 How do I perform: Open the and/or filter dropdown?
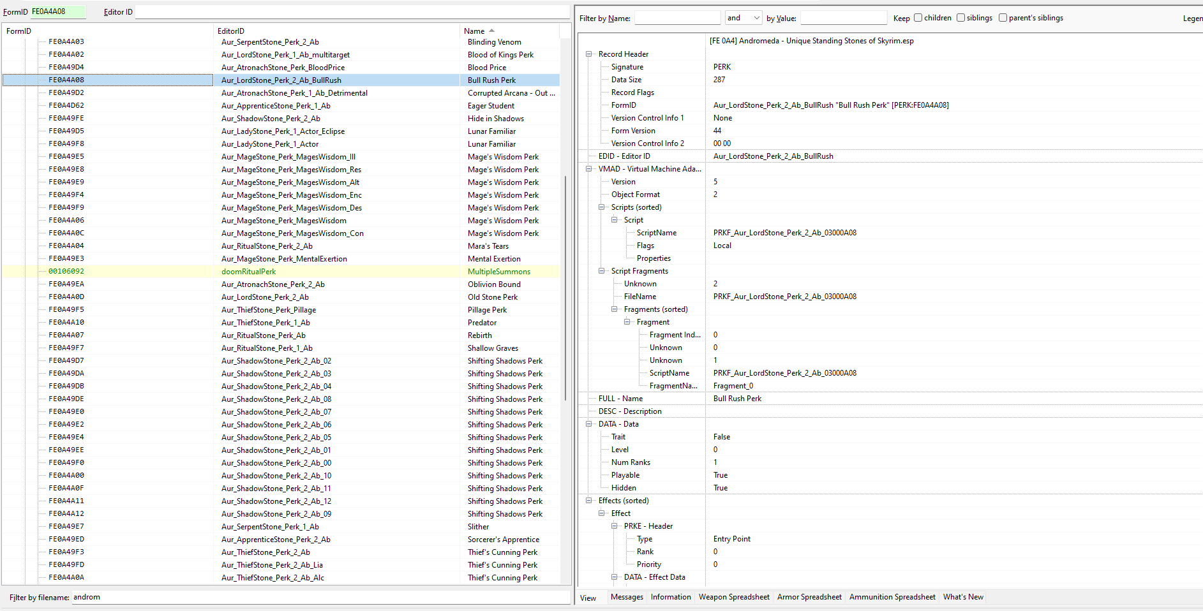(743, 18)
